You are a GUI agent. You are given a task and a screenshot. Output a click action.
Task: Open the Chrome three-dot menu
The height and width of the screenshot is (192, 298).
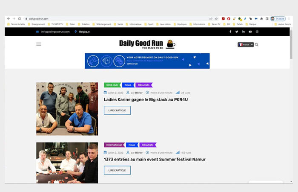289,19
